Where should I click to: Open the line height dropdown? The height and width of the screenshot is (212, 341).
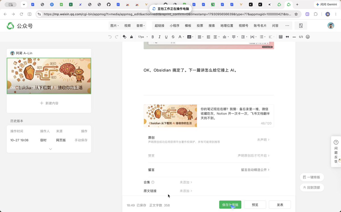coord(244,37)
